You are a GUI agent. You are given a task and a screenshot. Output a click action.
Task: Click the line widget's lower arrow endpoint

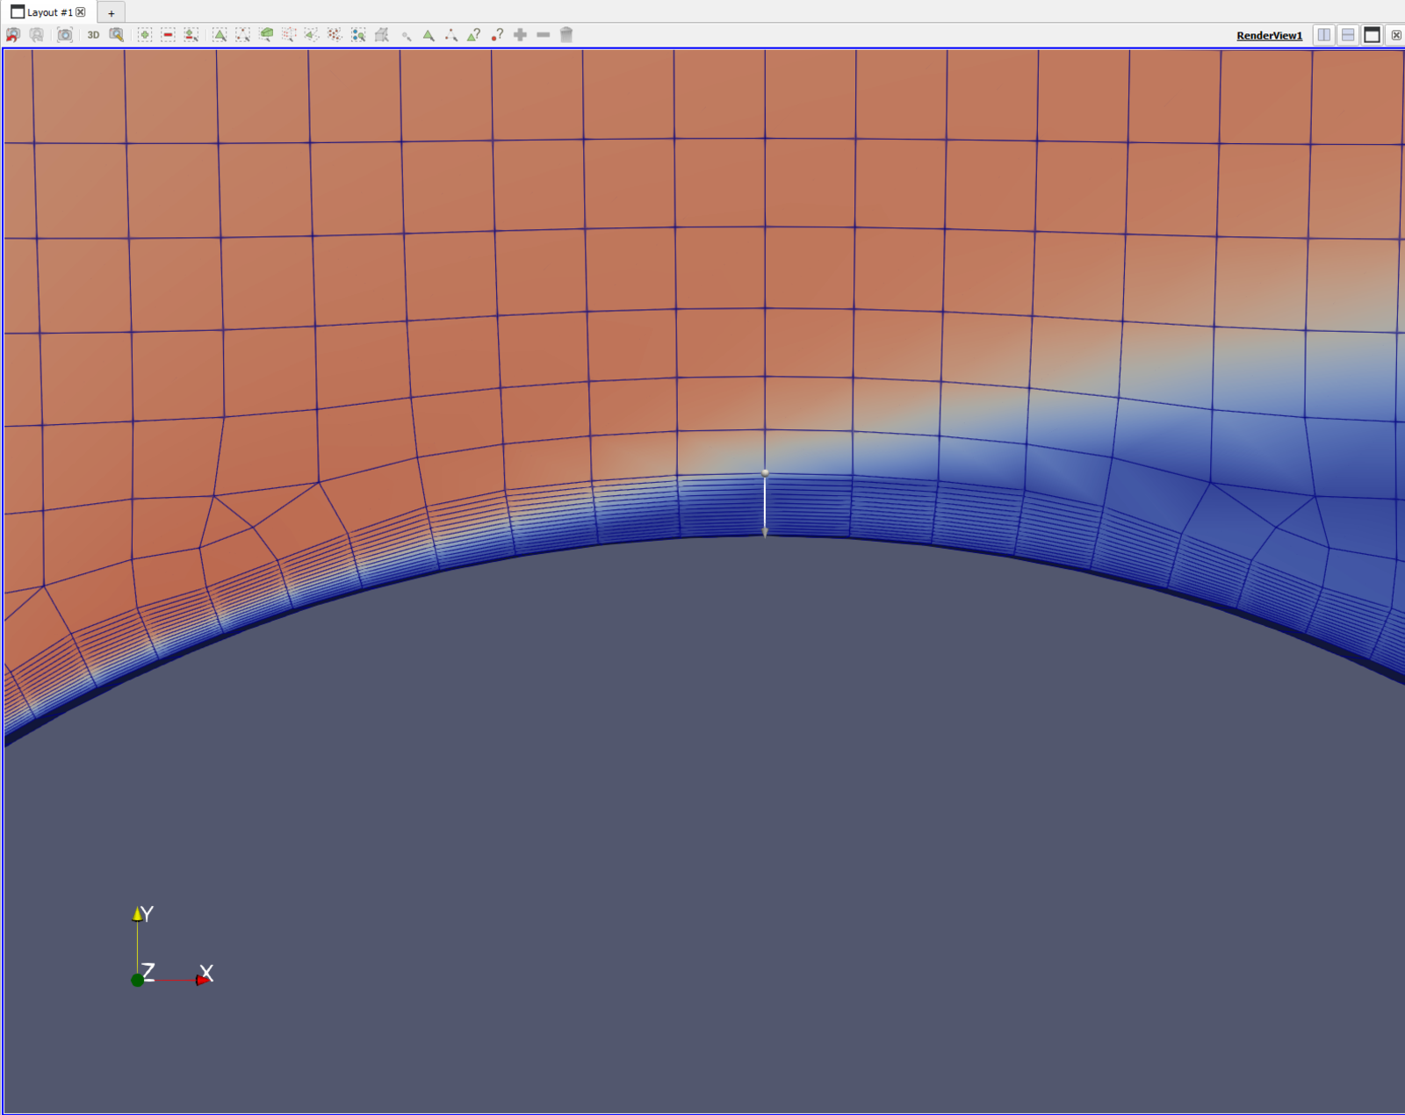765,532
